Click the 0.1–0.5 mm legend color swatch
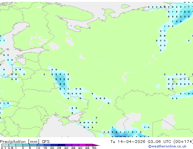This screenshot has height=149, width=193. click(x=5, y=145)
